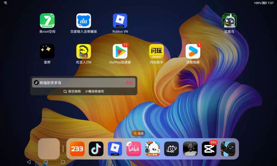
Task: Launch the Granny horror game in dock
Action: (x=190, y=149)
